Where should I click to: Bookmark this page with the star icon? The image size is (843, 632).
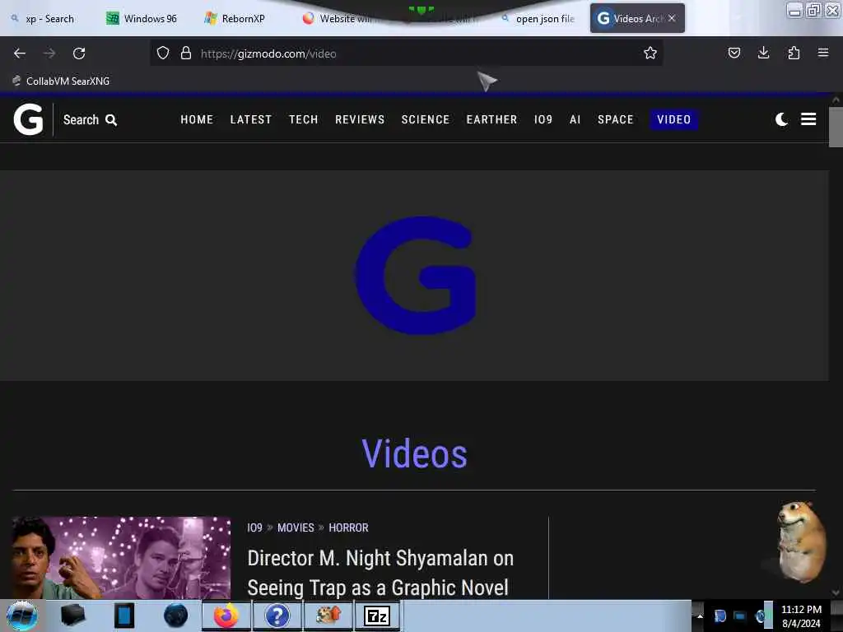[650, 53]
